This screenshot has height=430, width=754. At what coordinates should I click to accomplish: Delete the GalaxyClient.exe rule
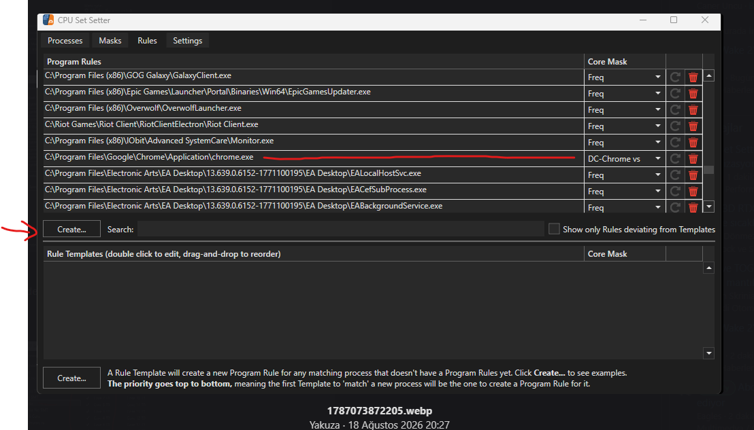coord(693,77)
